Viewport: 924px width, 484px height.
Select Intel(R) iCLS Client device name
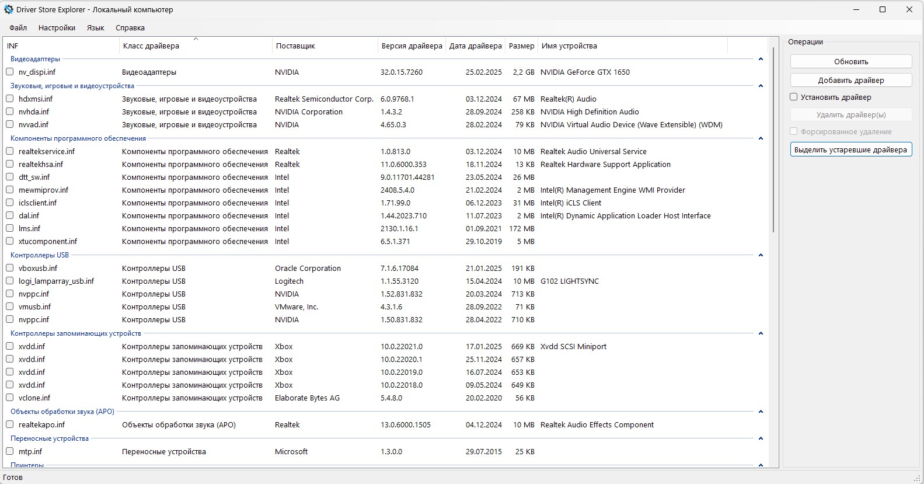pyautogui.click(x=571, y=203)
